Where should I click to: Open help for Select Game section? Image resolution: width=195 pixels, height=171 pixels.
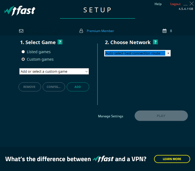click(x=60, y=42)
